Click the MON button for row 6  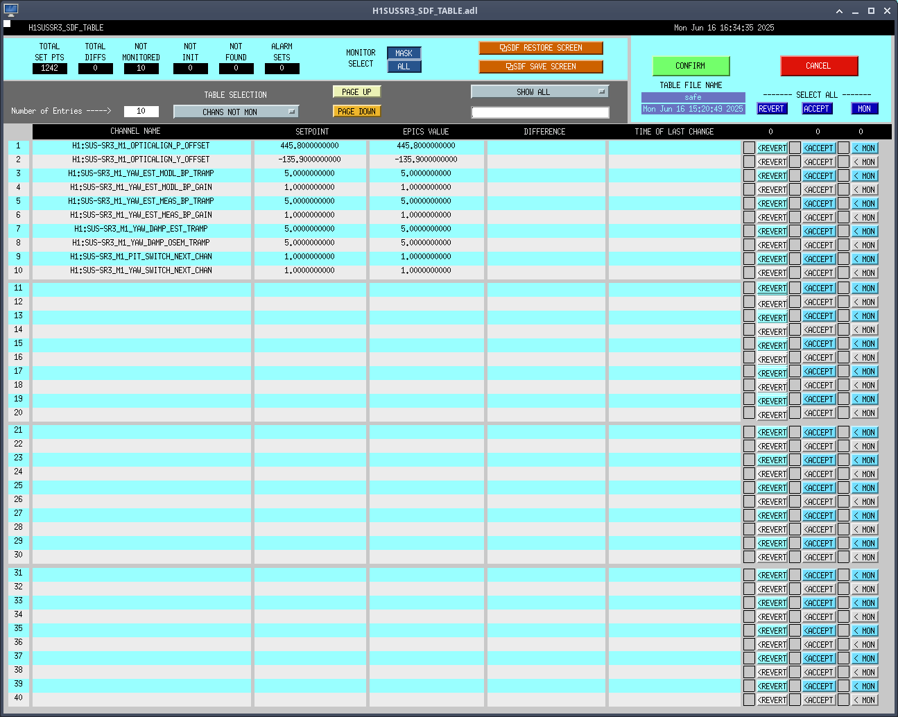pos(865,218)
